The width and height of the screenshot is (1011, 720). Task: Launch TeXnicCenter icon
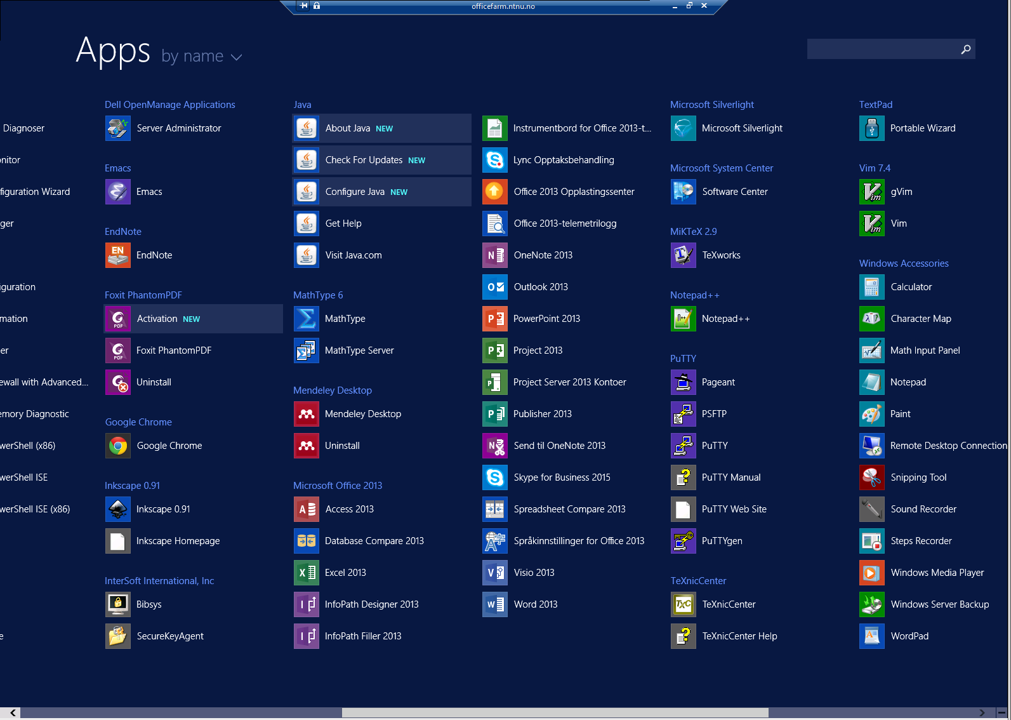click(684, 604)
